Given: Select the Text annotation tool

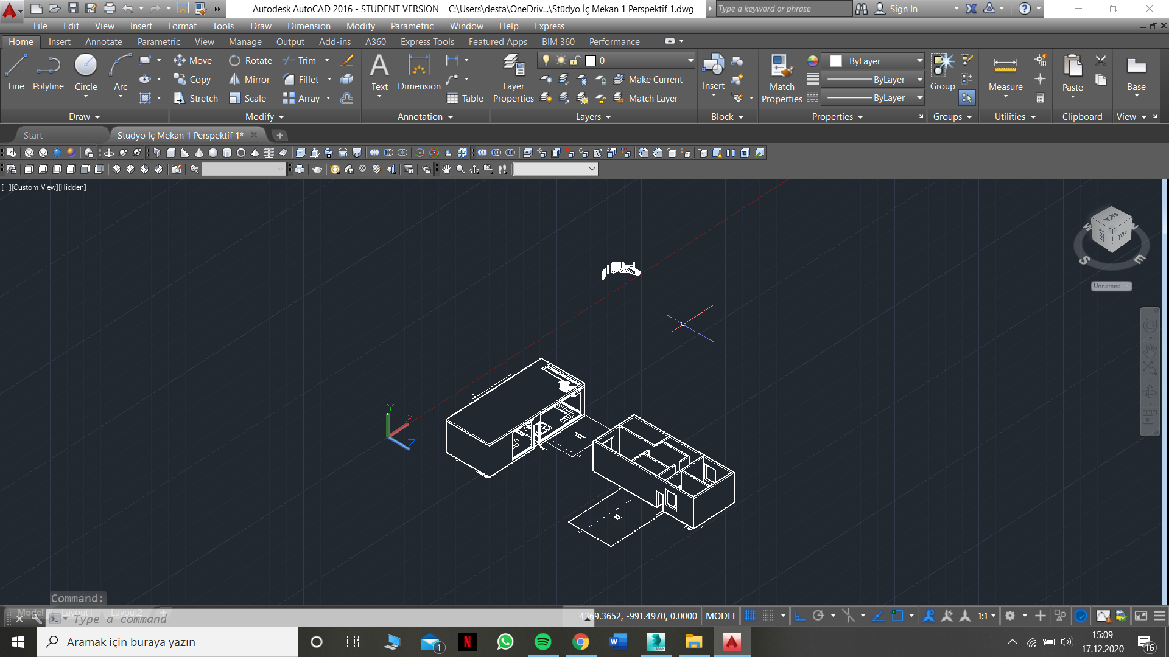Looking at the screenshot, I should [379, 72].
